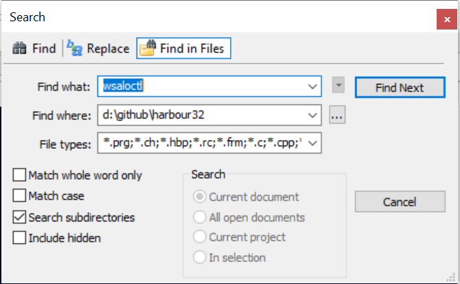Click the gray arrow beside Find what
460x284 pixels.
(338, 86)
